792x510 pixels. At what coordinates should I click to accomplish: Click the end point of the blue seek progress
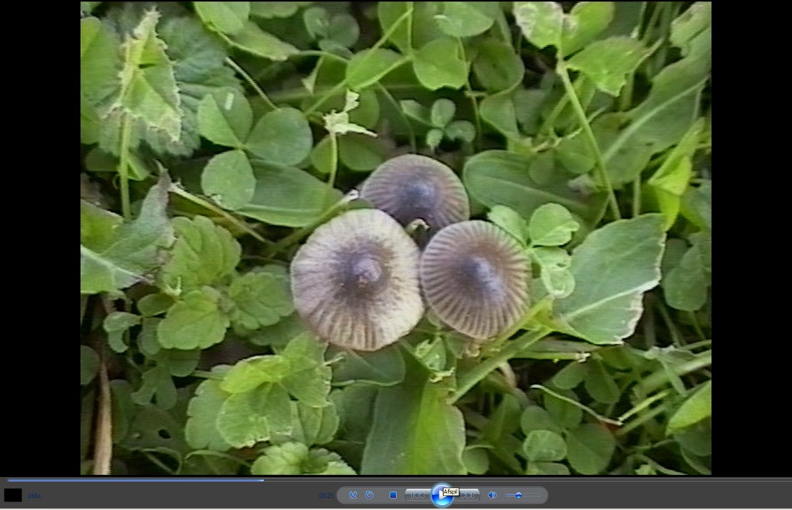coord(263,480)
